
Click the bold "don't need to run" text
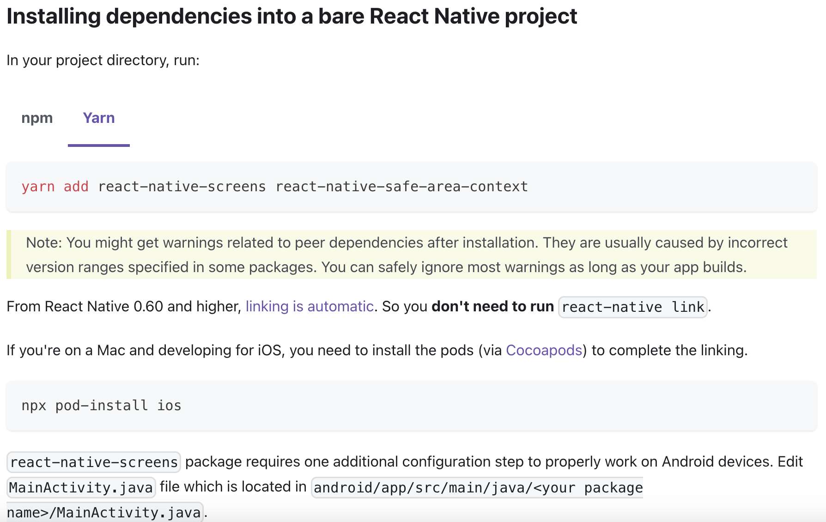click(492, 306)
